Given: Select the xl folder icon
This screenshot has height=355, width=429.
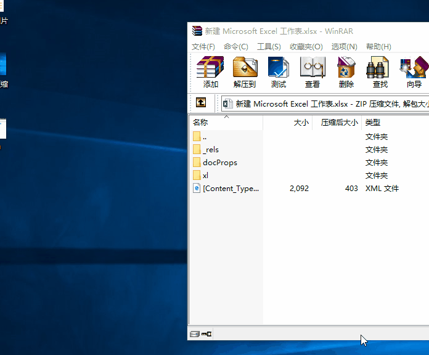Looking at the screenshot, I should pyautogui.click(x=197, y=175).
